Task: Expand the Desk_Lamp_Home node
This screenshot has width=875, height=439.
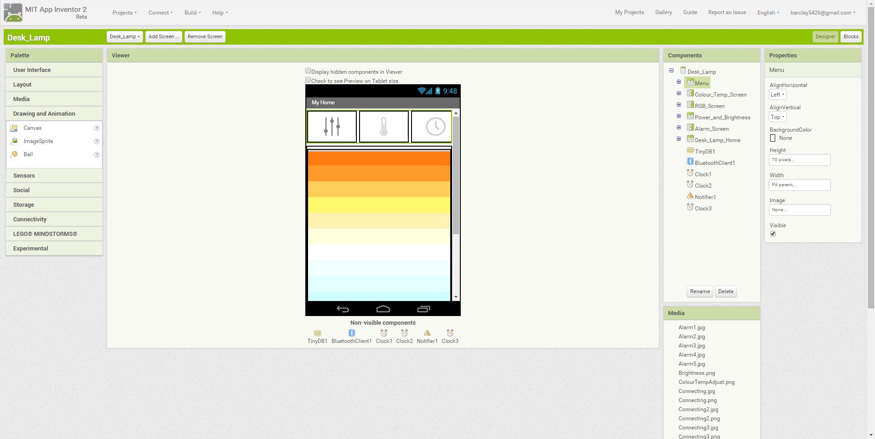Action: 679,139
